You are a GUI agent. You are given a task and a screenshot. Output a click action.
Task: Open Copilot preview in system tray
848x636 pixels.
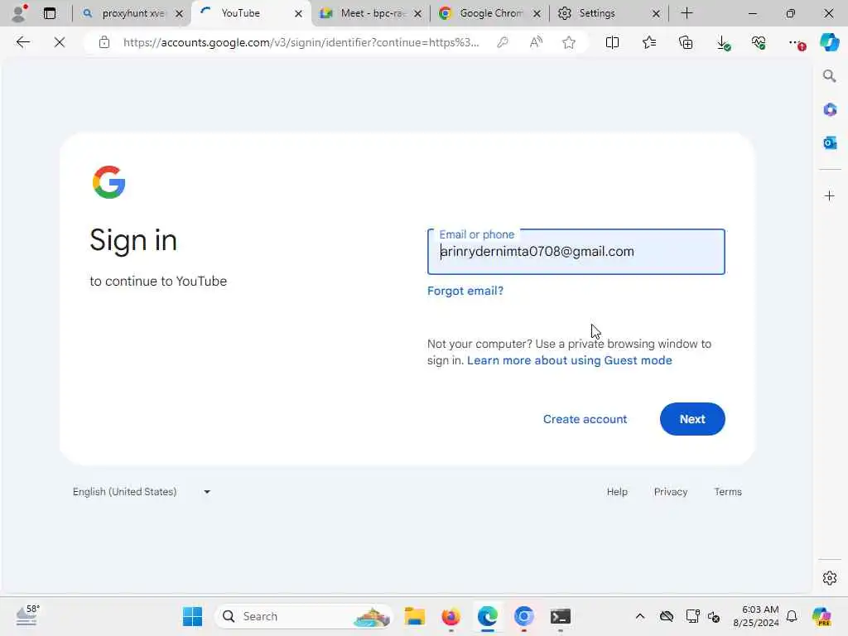(821, 616)
